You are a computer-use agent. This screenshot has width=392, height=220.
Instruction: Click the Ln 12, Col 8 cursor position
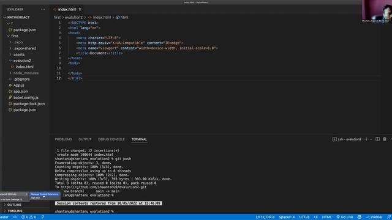[265, 217]
